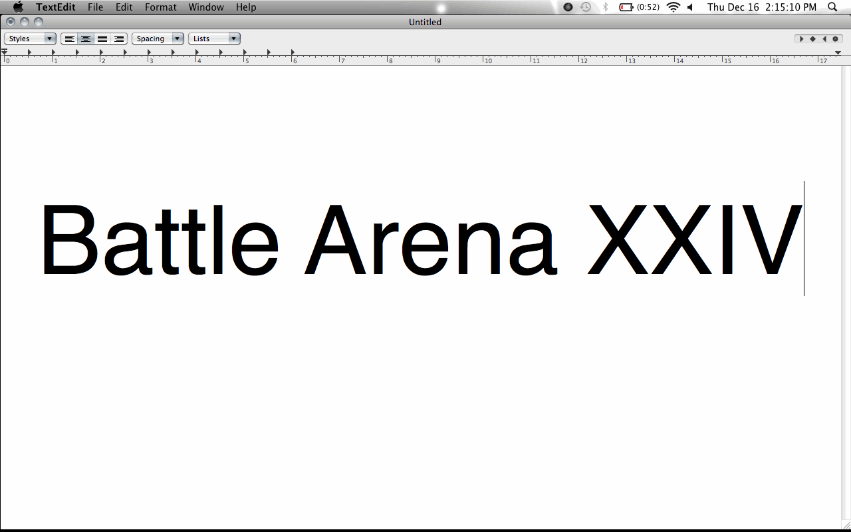Open the Lists dropdown

214,39
